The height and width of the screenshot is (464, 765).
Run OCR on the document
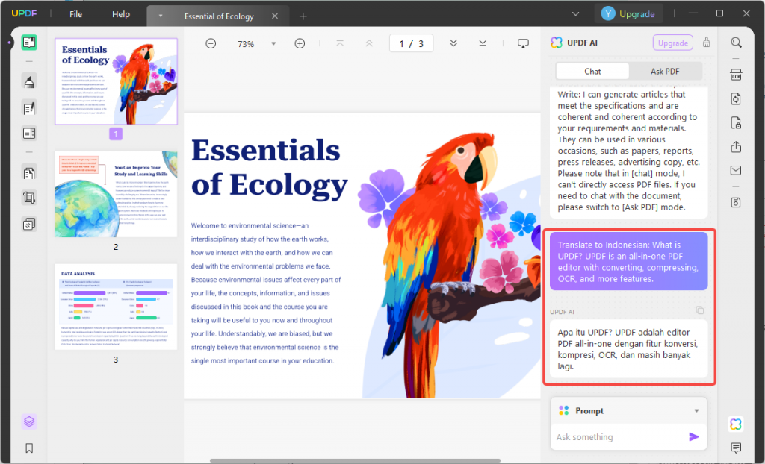tap(736, 74)
